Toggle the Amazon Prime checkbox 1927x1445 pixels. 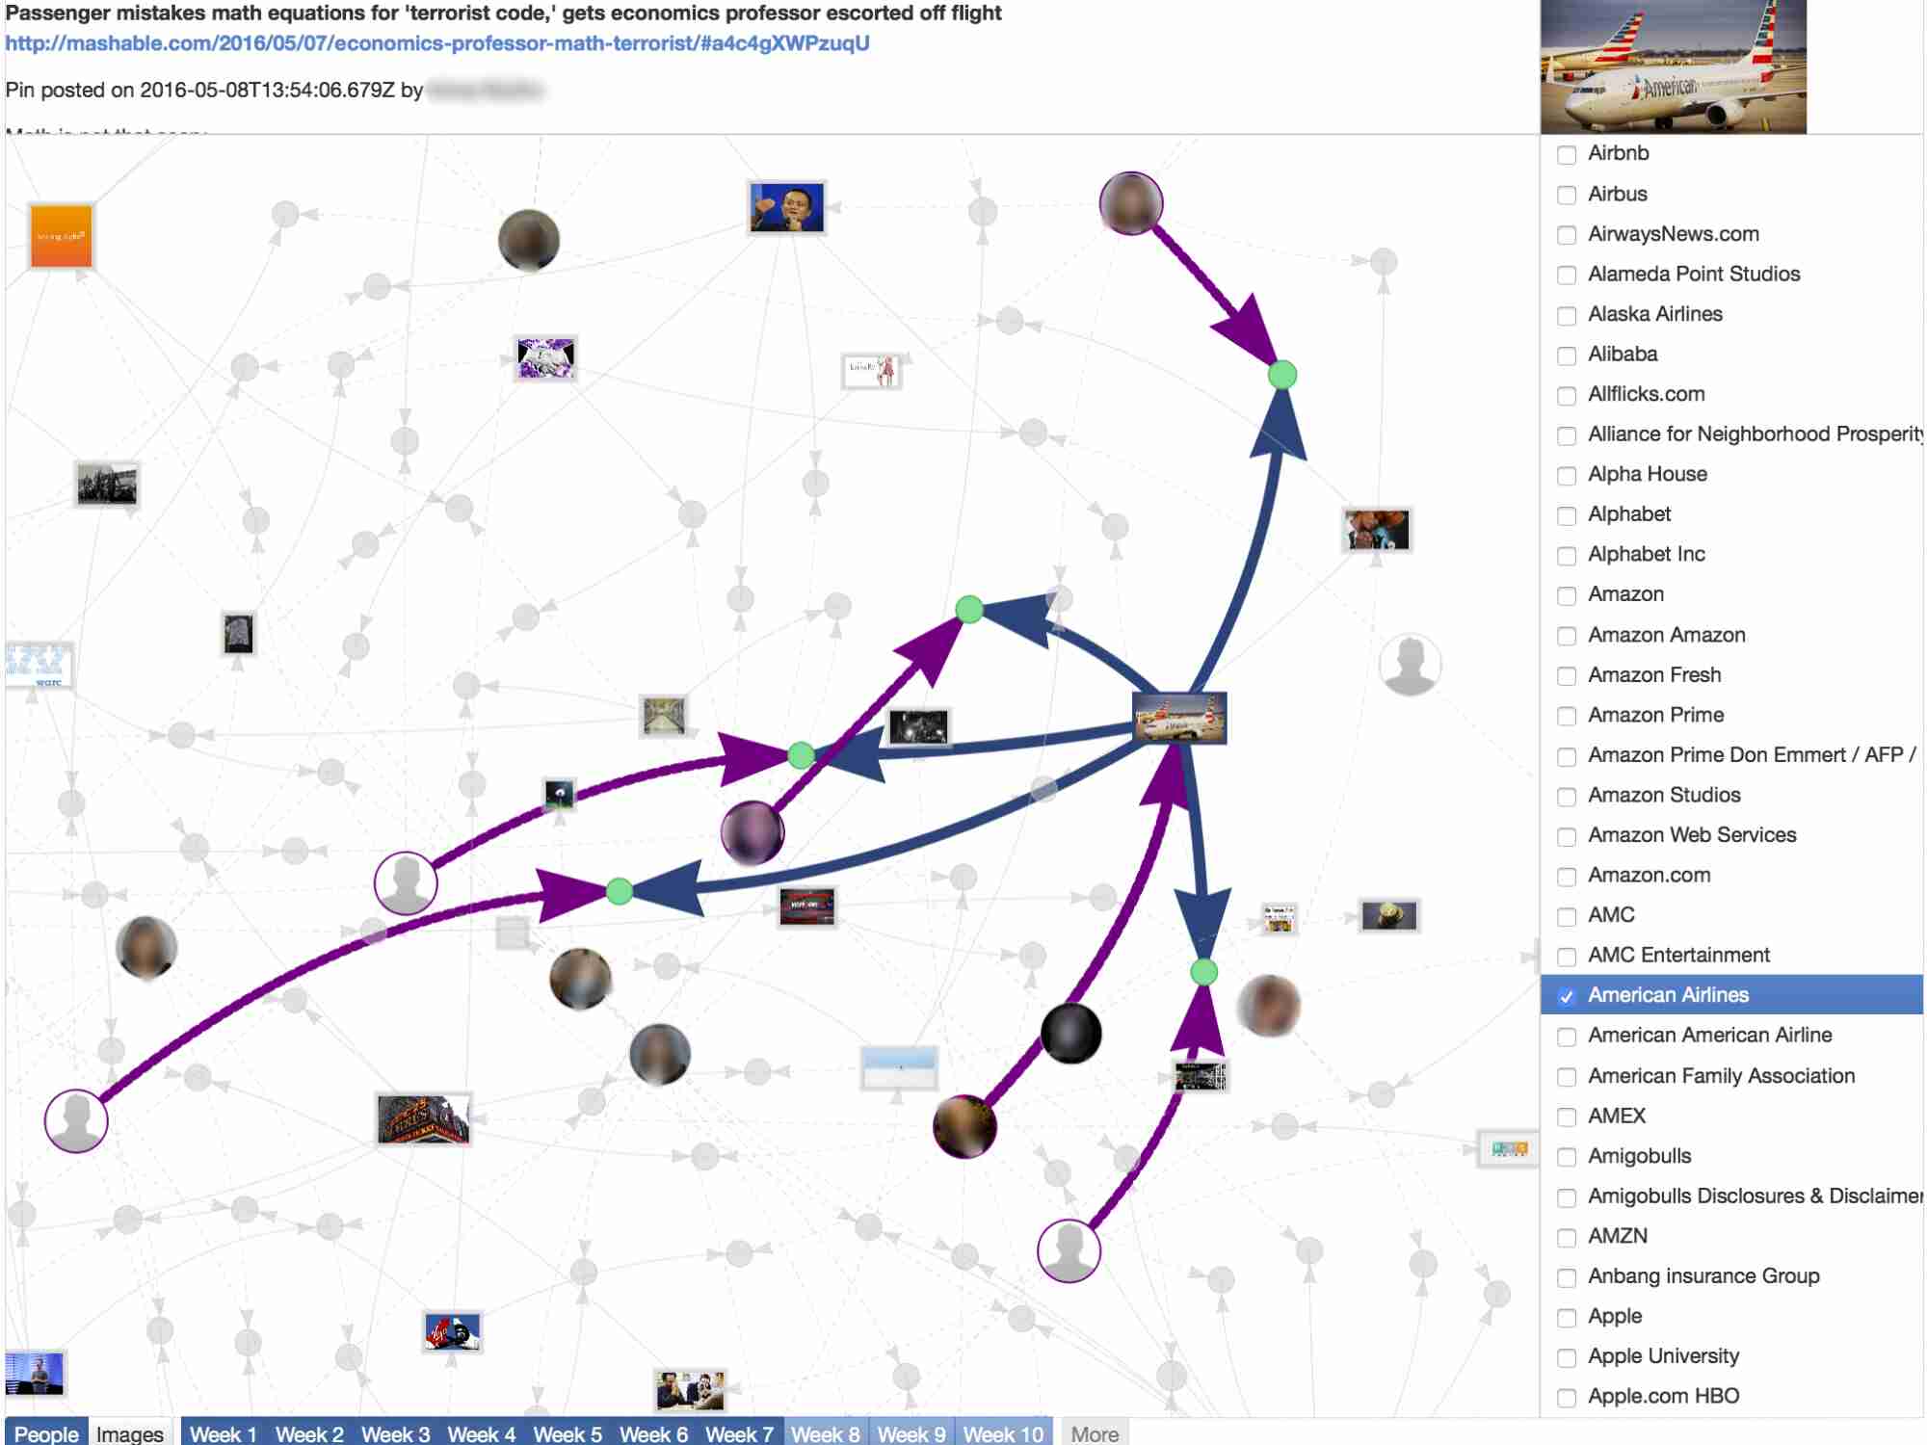point(1567,716)
